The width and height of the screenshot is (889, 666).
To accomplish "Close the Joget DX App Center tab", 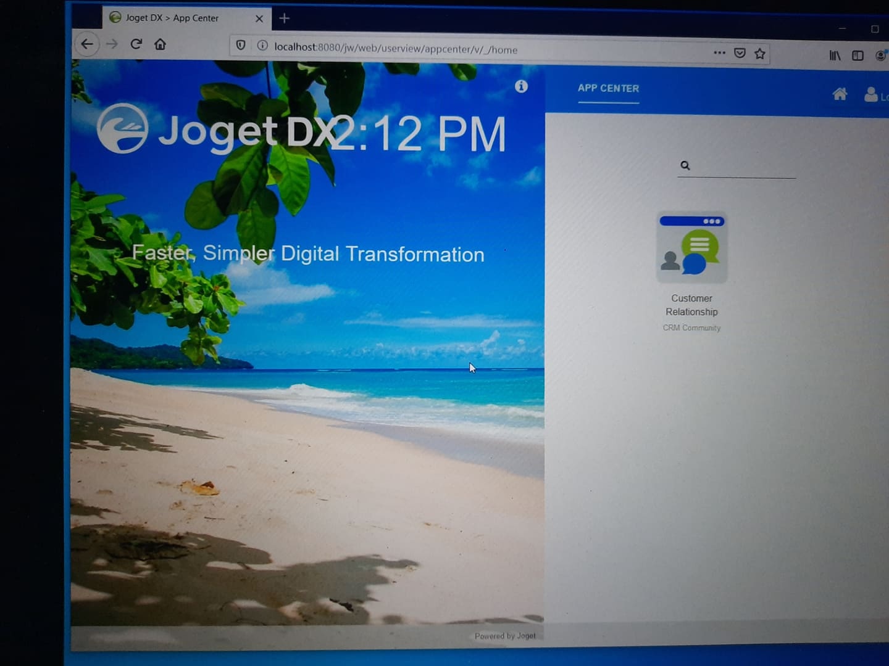I will coord(259,18).
